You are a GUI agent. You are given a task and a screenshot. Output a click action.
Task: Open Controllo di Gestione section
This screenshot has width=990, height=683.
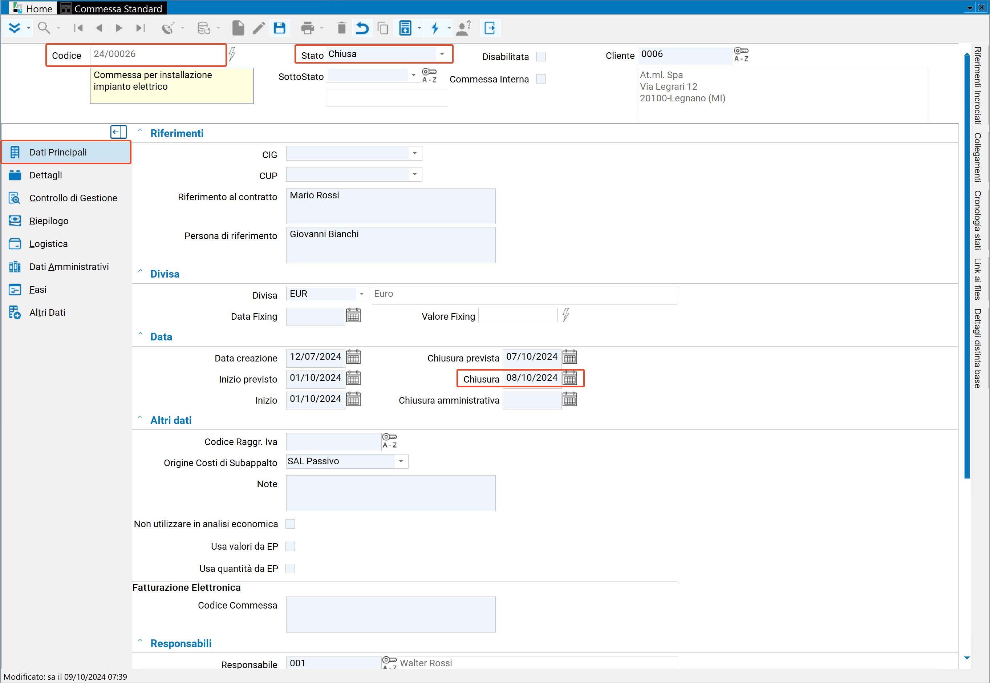pos(66,198)
